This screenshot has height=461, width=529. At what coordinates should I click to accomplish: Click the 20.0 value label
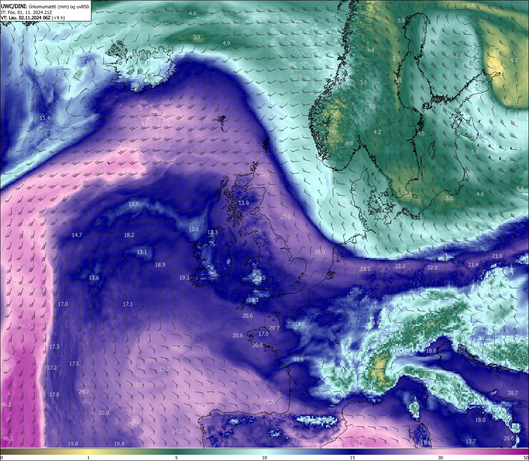[x=104, y=413]
